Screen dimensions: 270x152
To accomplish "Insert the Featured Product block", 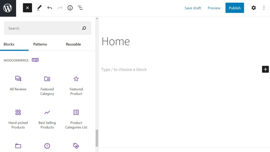I will 76,84.
